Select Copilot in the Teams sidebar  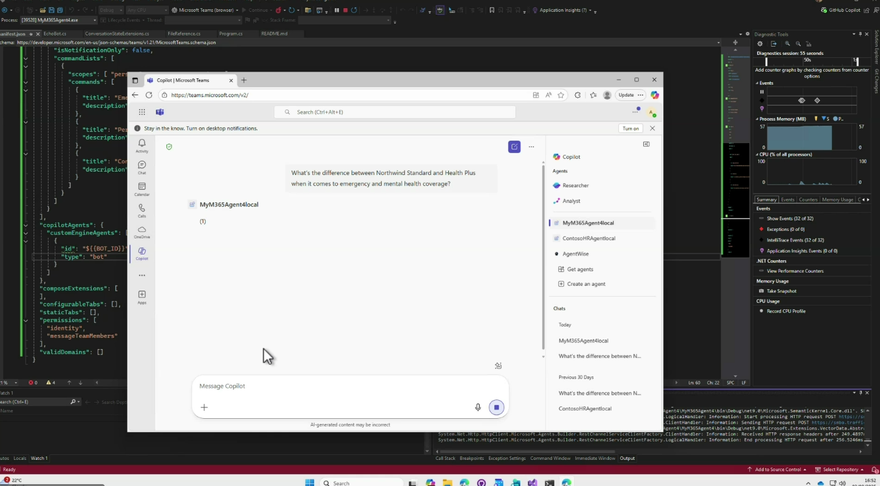click(x=142, y=253)
